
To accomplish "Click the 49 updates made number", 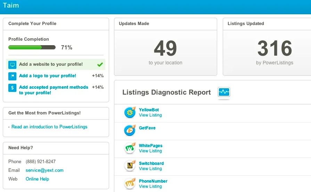I will [165, 48].
